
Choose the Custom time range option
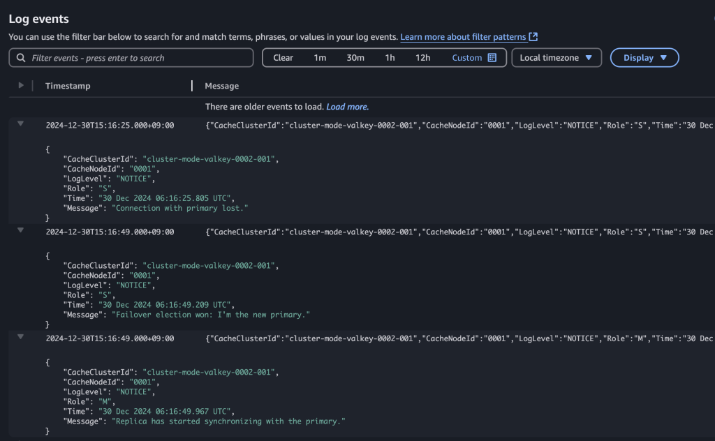coord(474,58)
